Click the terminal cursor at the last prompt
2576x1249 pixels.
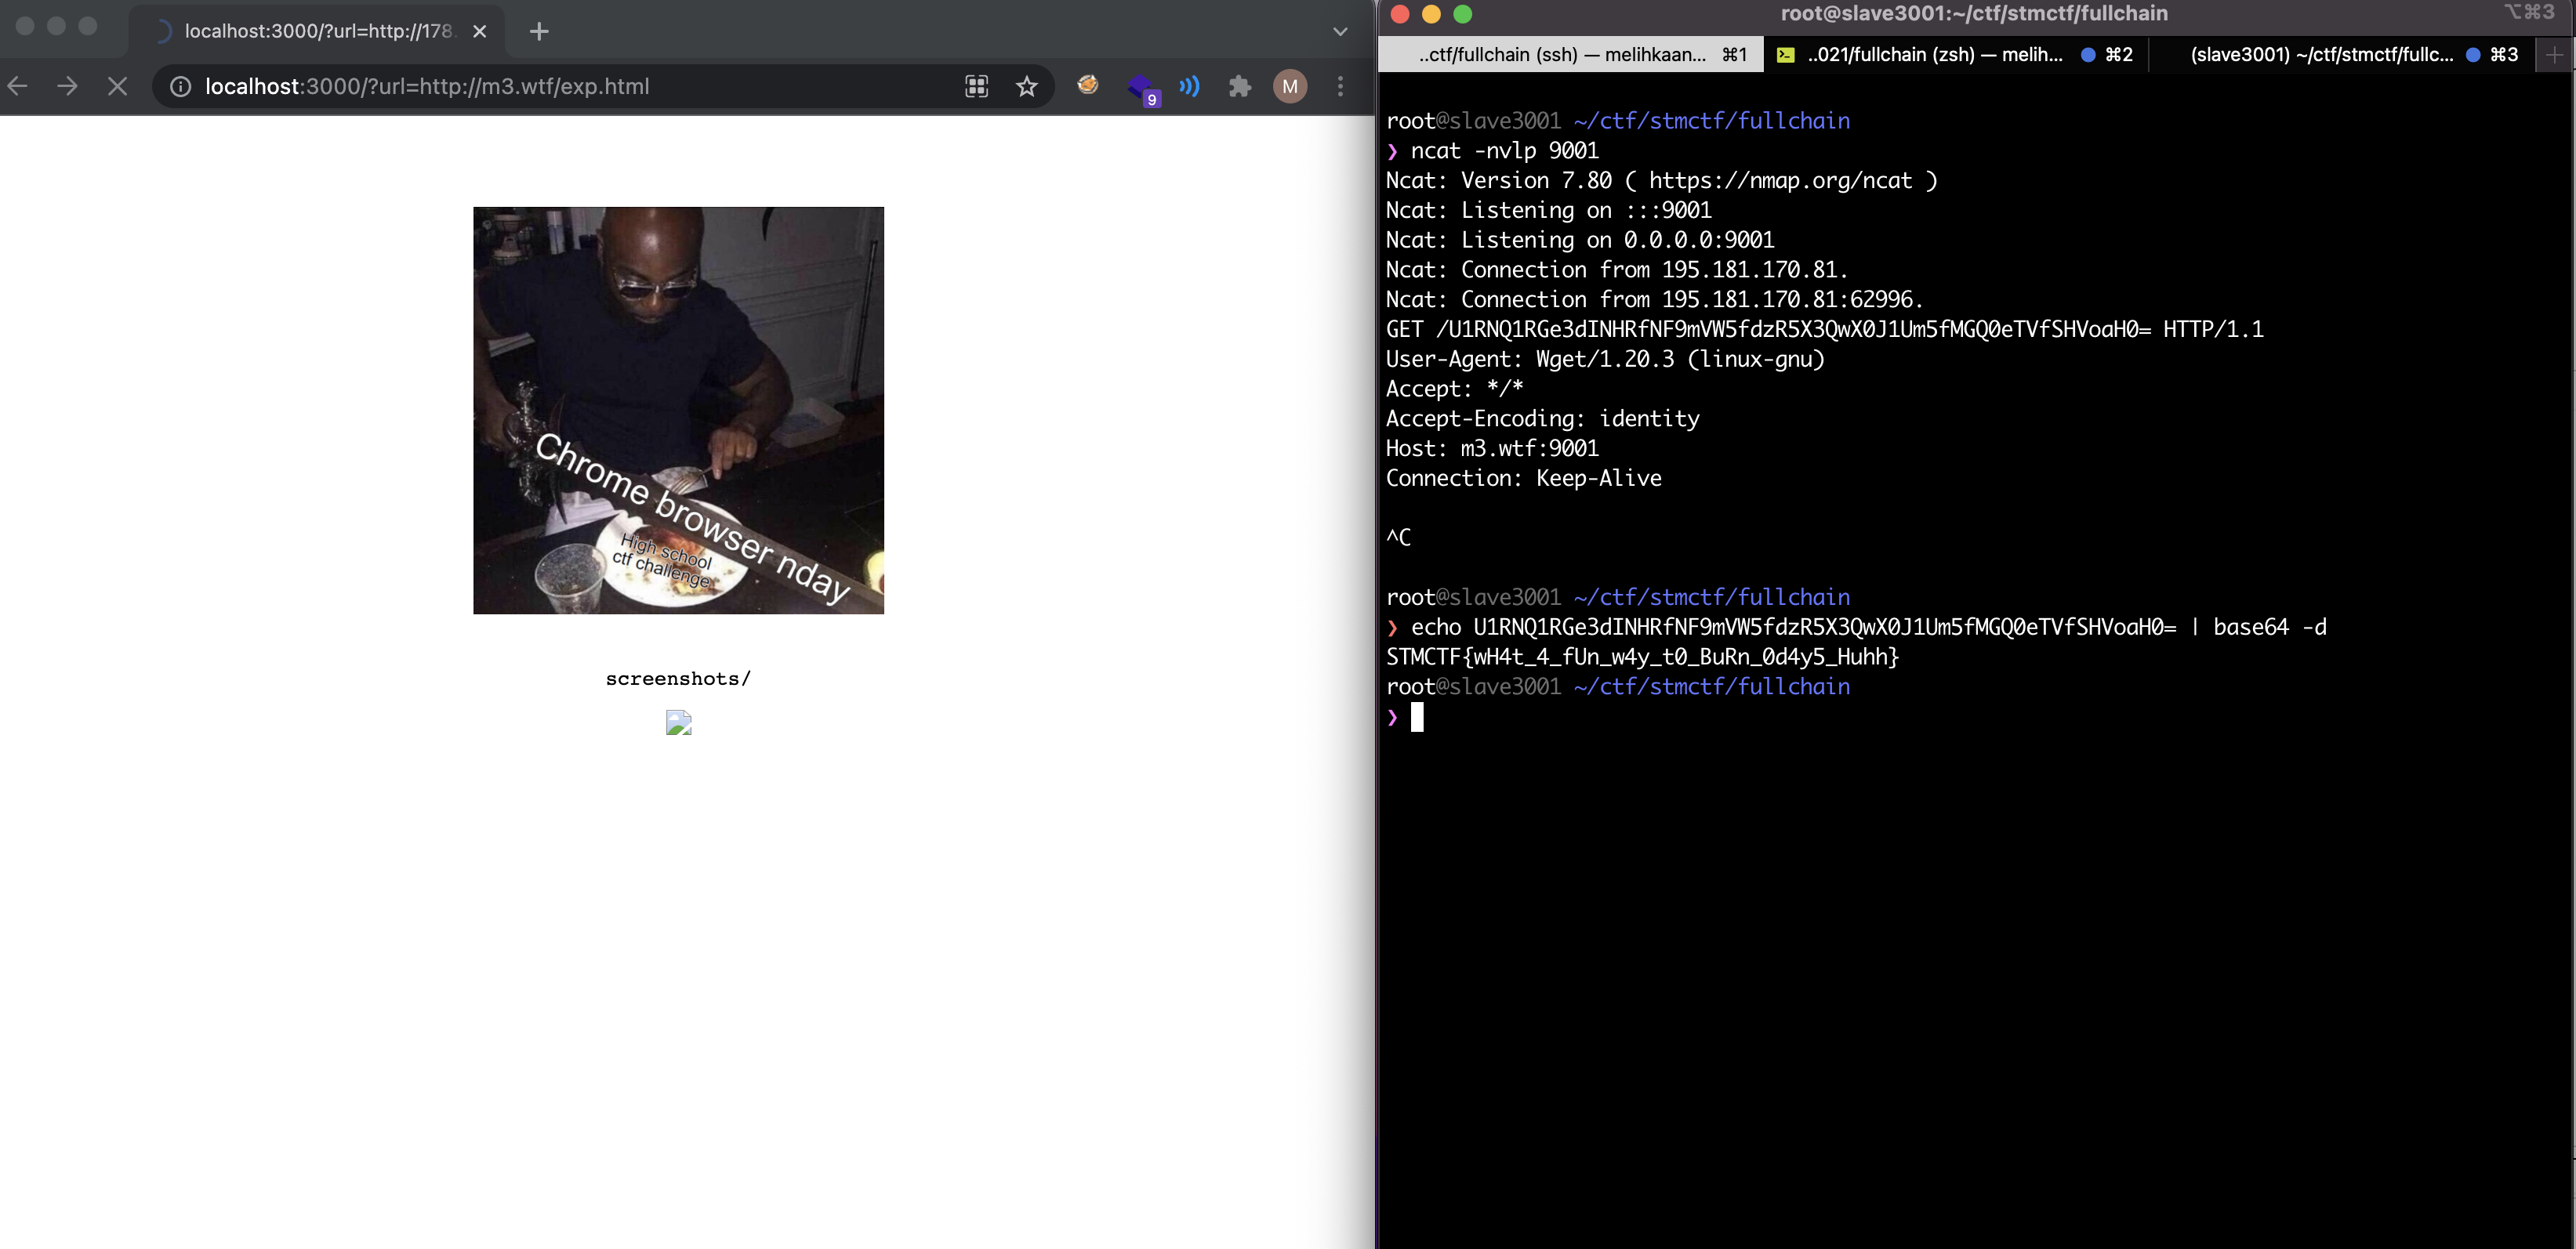[1417, 718]
